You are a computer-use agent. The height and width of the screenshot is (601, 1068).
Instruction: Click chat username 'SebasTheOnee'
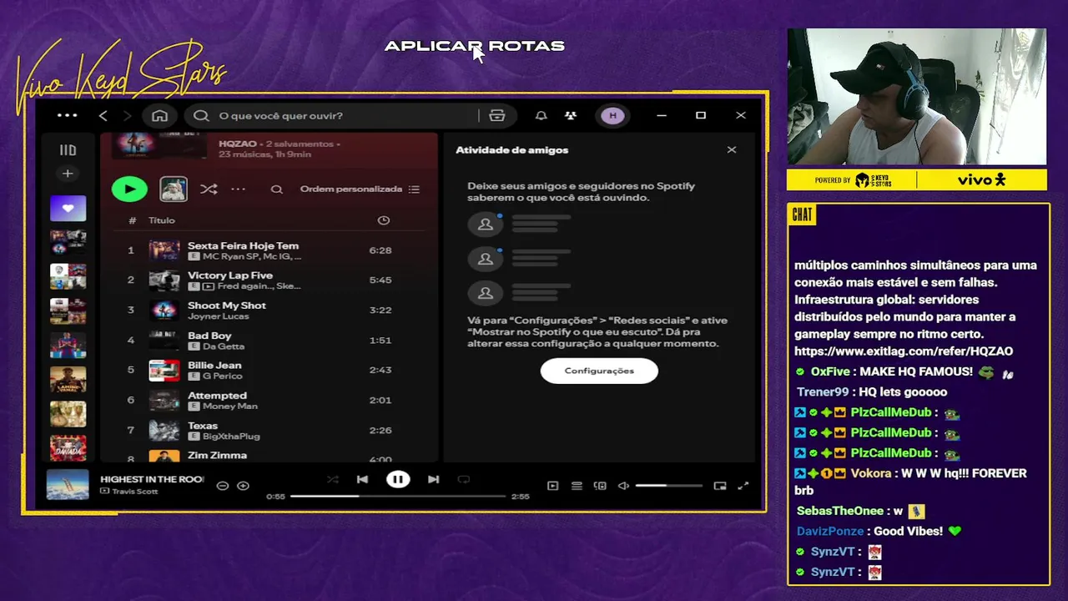pyautogui.click(x=839, y=511)
